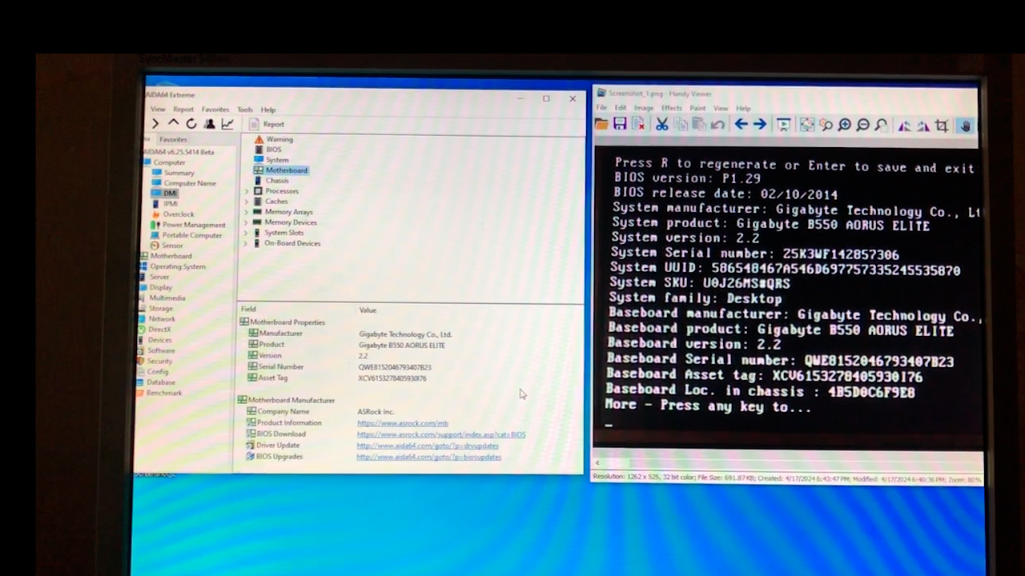1025x576 pixels.
Task: Select the Hand pan tool in Handy Viewer
Action: pyautogui.click(x=965, y=126)
